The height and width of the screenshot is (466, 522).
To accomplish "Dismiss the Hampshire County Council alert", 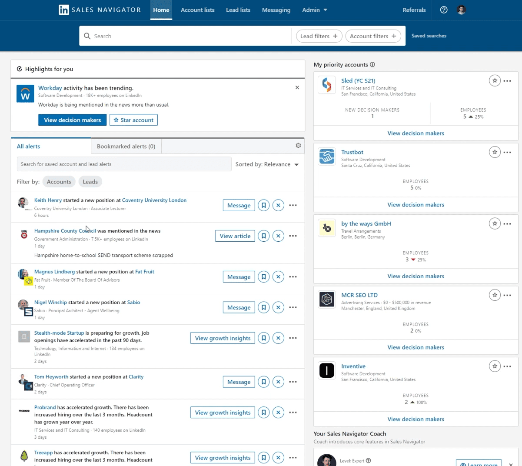I will (x=278, y=236).
